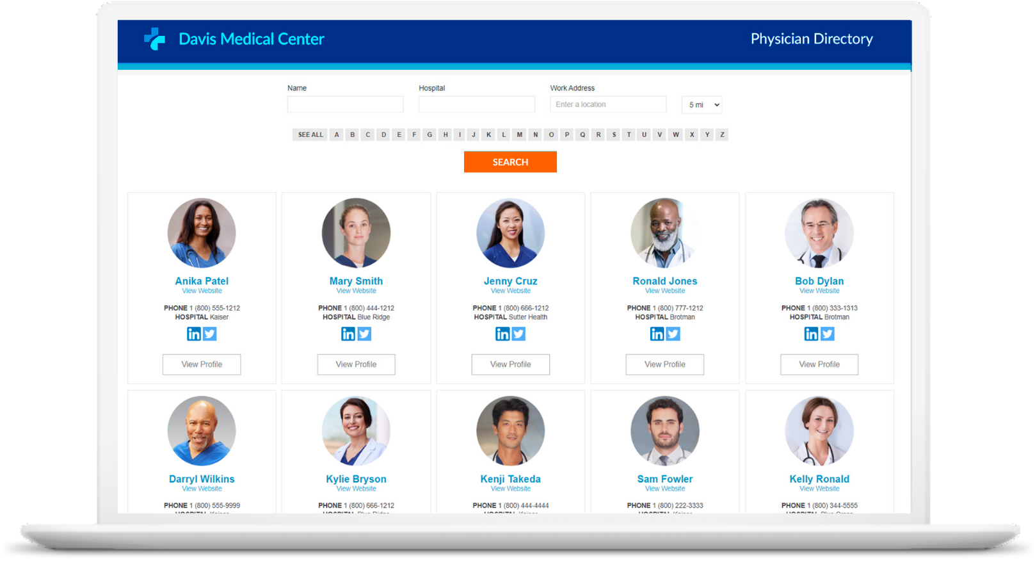1035x561 pixels.
Task: Filter physicians by letter T
Action: [629, 134]
